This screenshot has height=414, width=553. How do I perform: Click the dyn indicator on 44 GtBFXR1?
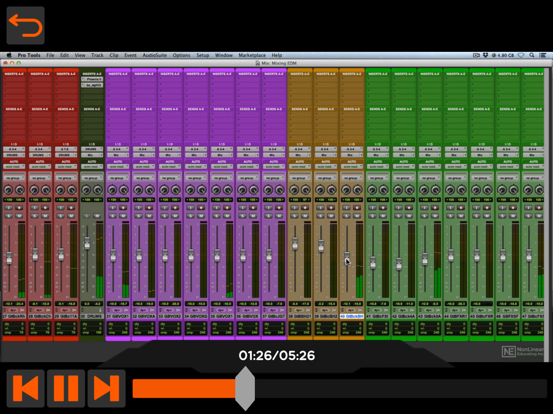click(x=455, y=310)
